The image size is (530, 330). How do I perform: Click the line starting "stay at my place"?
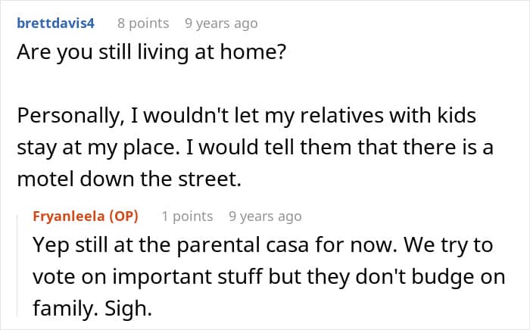[x=255, y=148]
